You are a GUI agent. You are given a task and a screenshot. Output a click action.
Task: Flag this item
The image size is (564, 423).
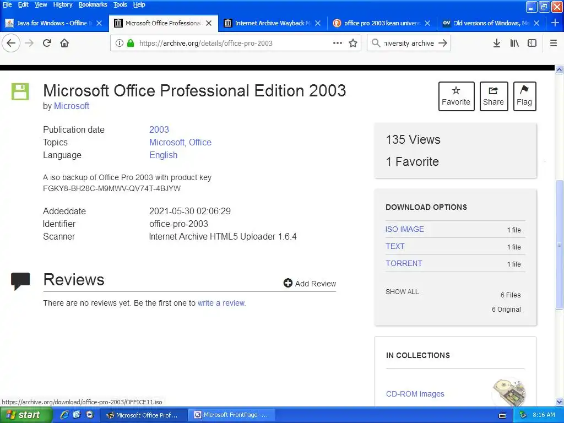coord(524,96)
